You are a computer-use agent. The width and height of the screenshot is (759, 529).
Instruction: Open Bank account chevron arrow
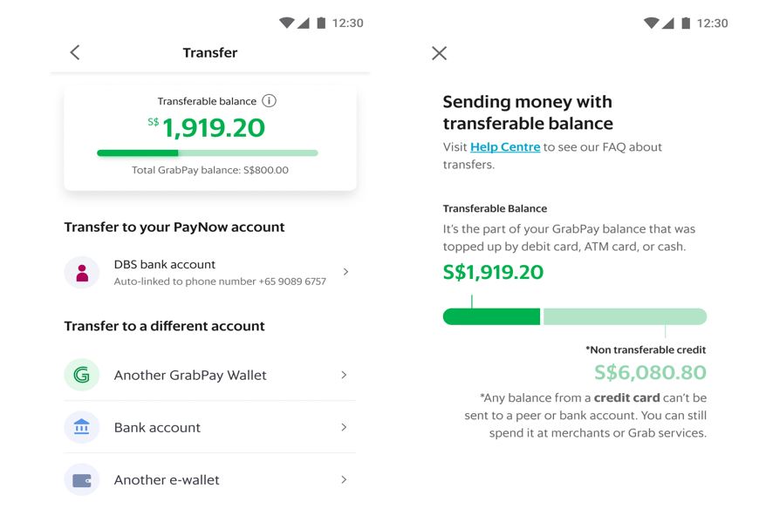[x=344, y=427]
